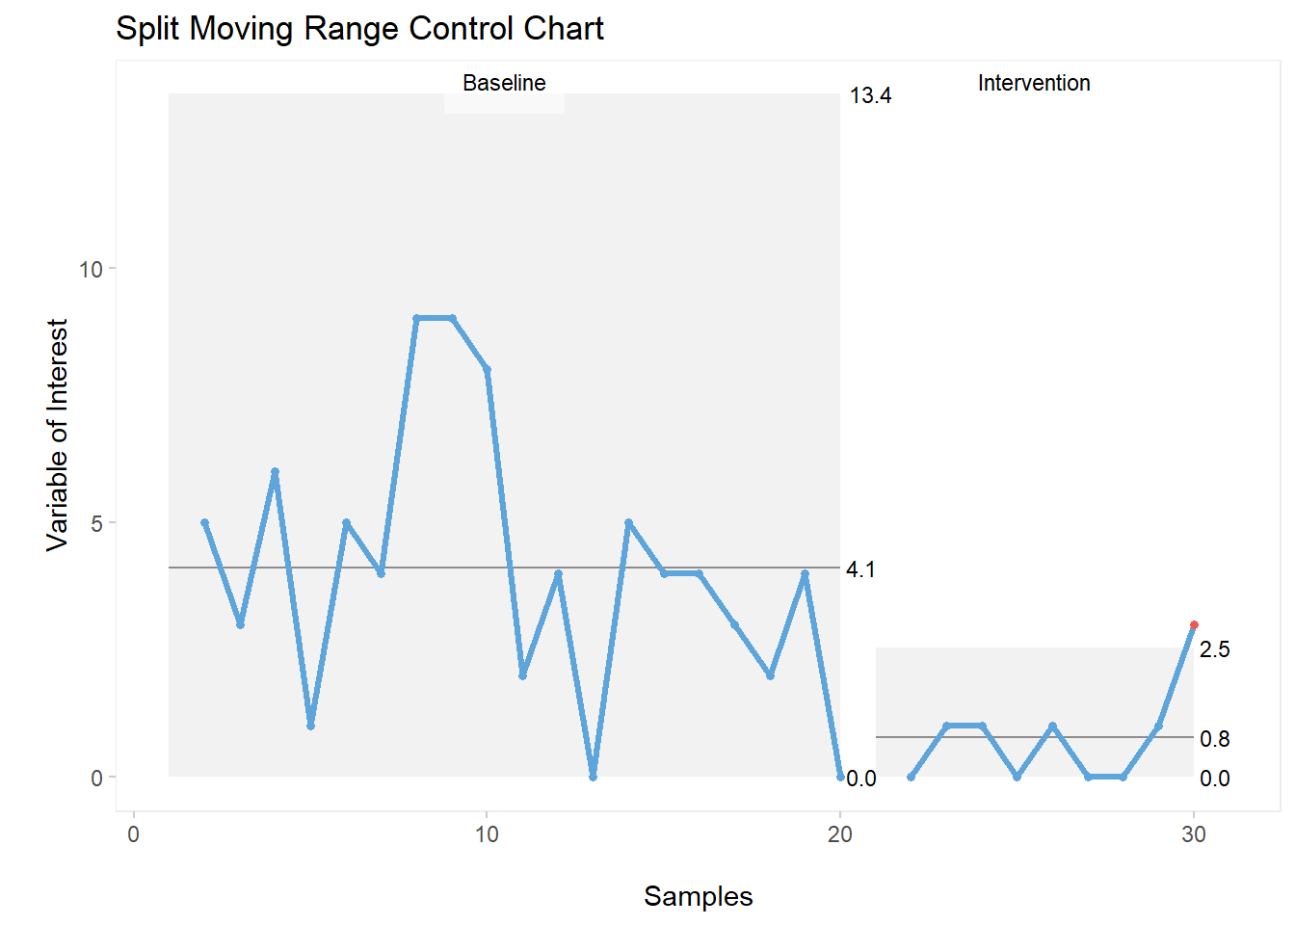Click the Variable of Interest y-axis title
This screenshot has height=925, width=1295.
(x=58, y=435)
